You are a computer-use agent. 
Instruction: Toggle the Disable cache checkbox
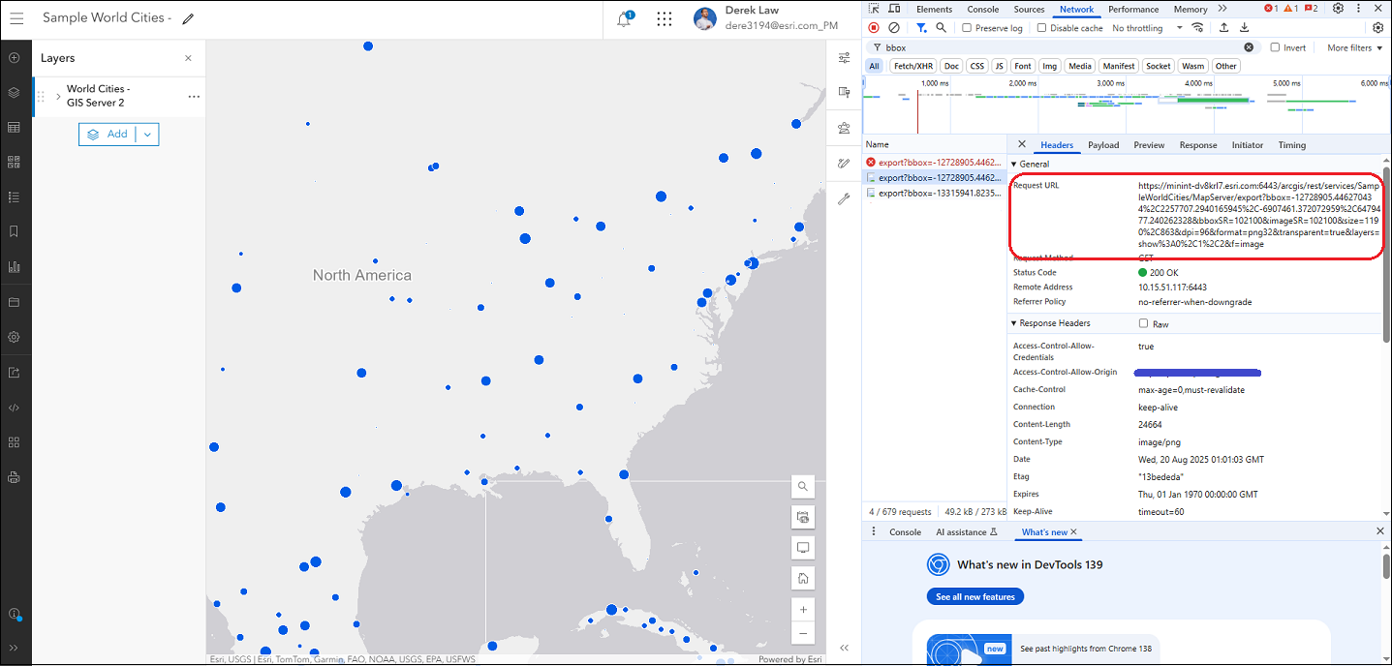point(1042,28)
